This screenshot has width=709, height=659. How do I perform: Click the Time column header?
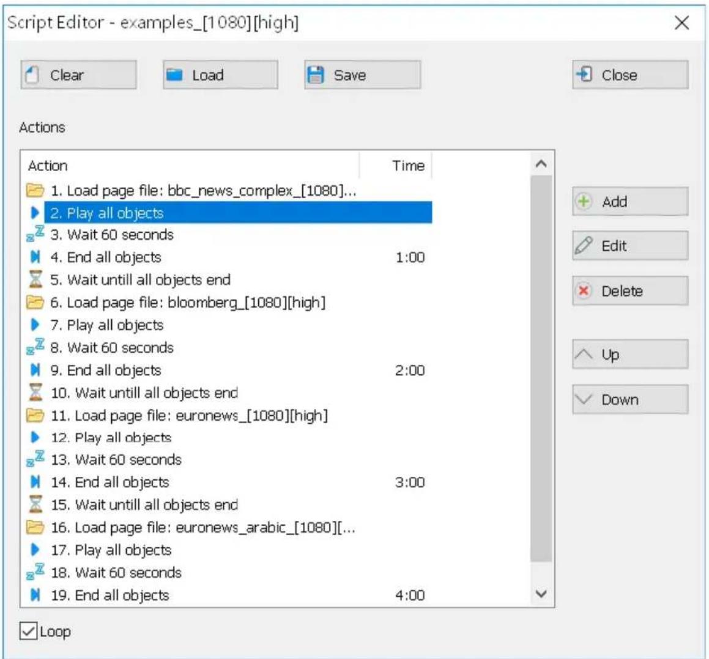pyautogui.click(x=396, y=166)
